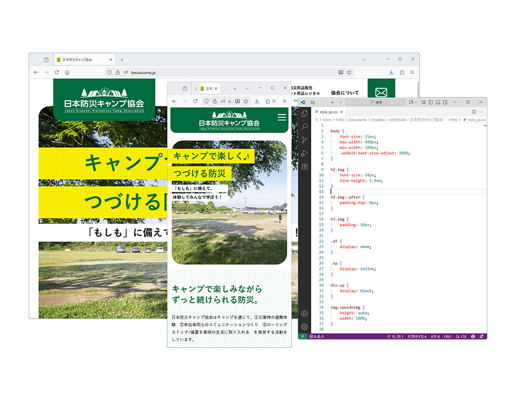
Task: Open the Explorer view in VS Code
Action: [304, 113]
